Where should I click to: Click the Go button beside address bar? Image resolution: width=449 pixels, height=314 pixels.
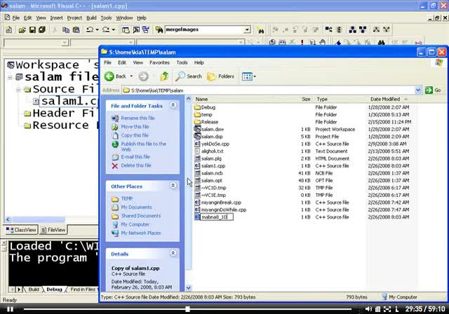[433, 90]
